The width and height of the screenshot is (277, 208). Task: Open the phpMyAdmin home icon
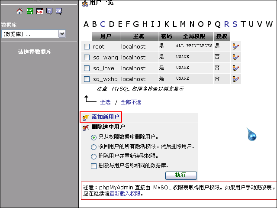[19, 11]
